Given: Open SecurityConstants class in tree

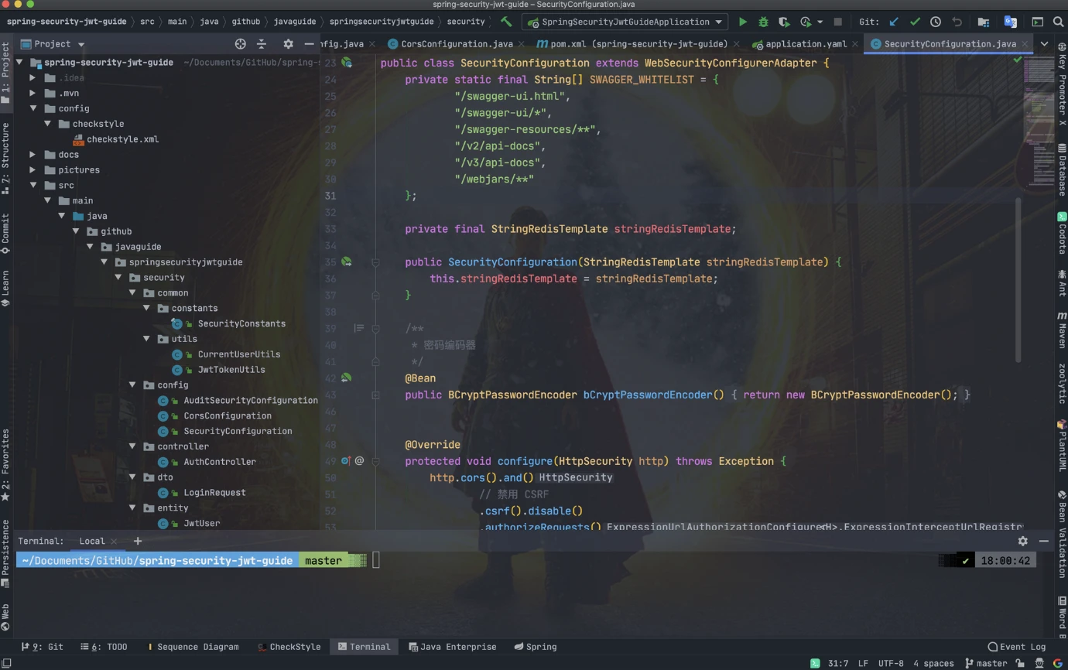Looking at the screenshot, I should coord(241,323).
